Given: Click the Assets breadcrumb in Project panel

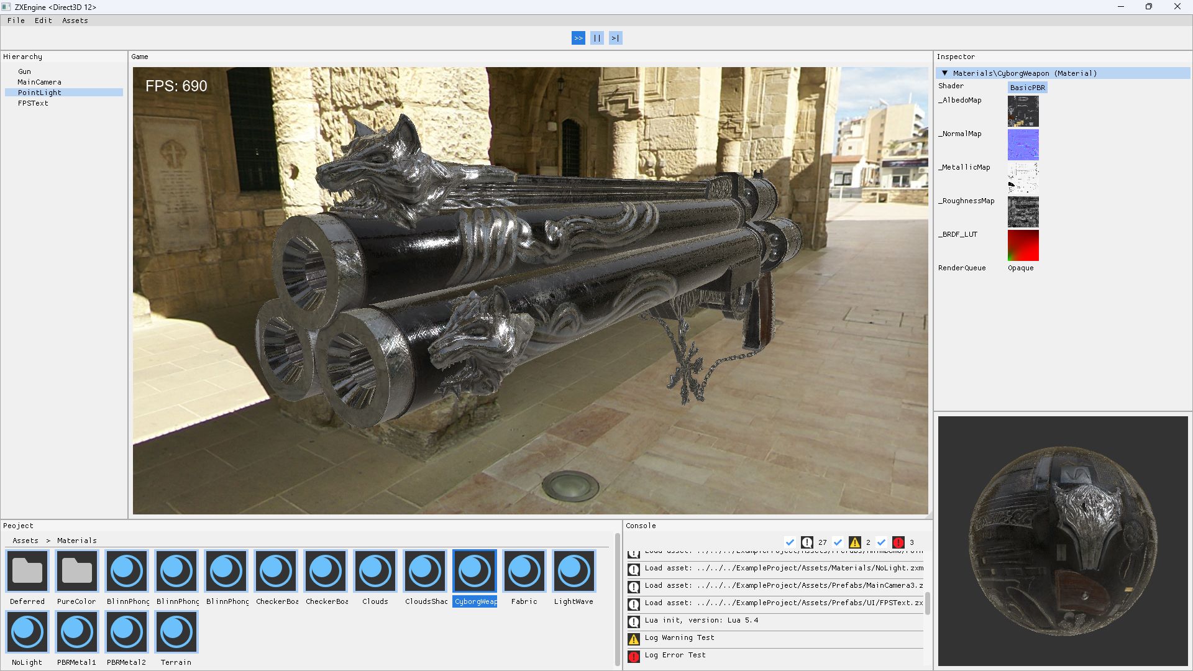Looking at the screenshot, I should click(25, 541).
